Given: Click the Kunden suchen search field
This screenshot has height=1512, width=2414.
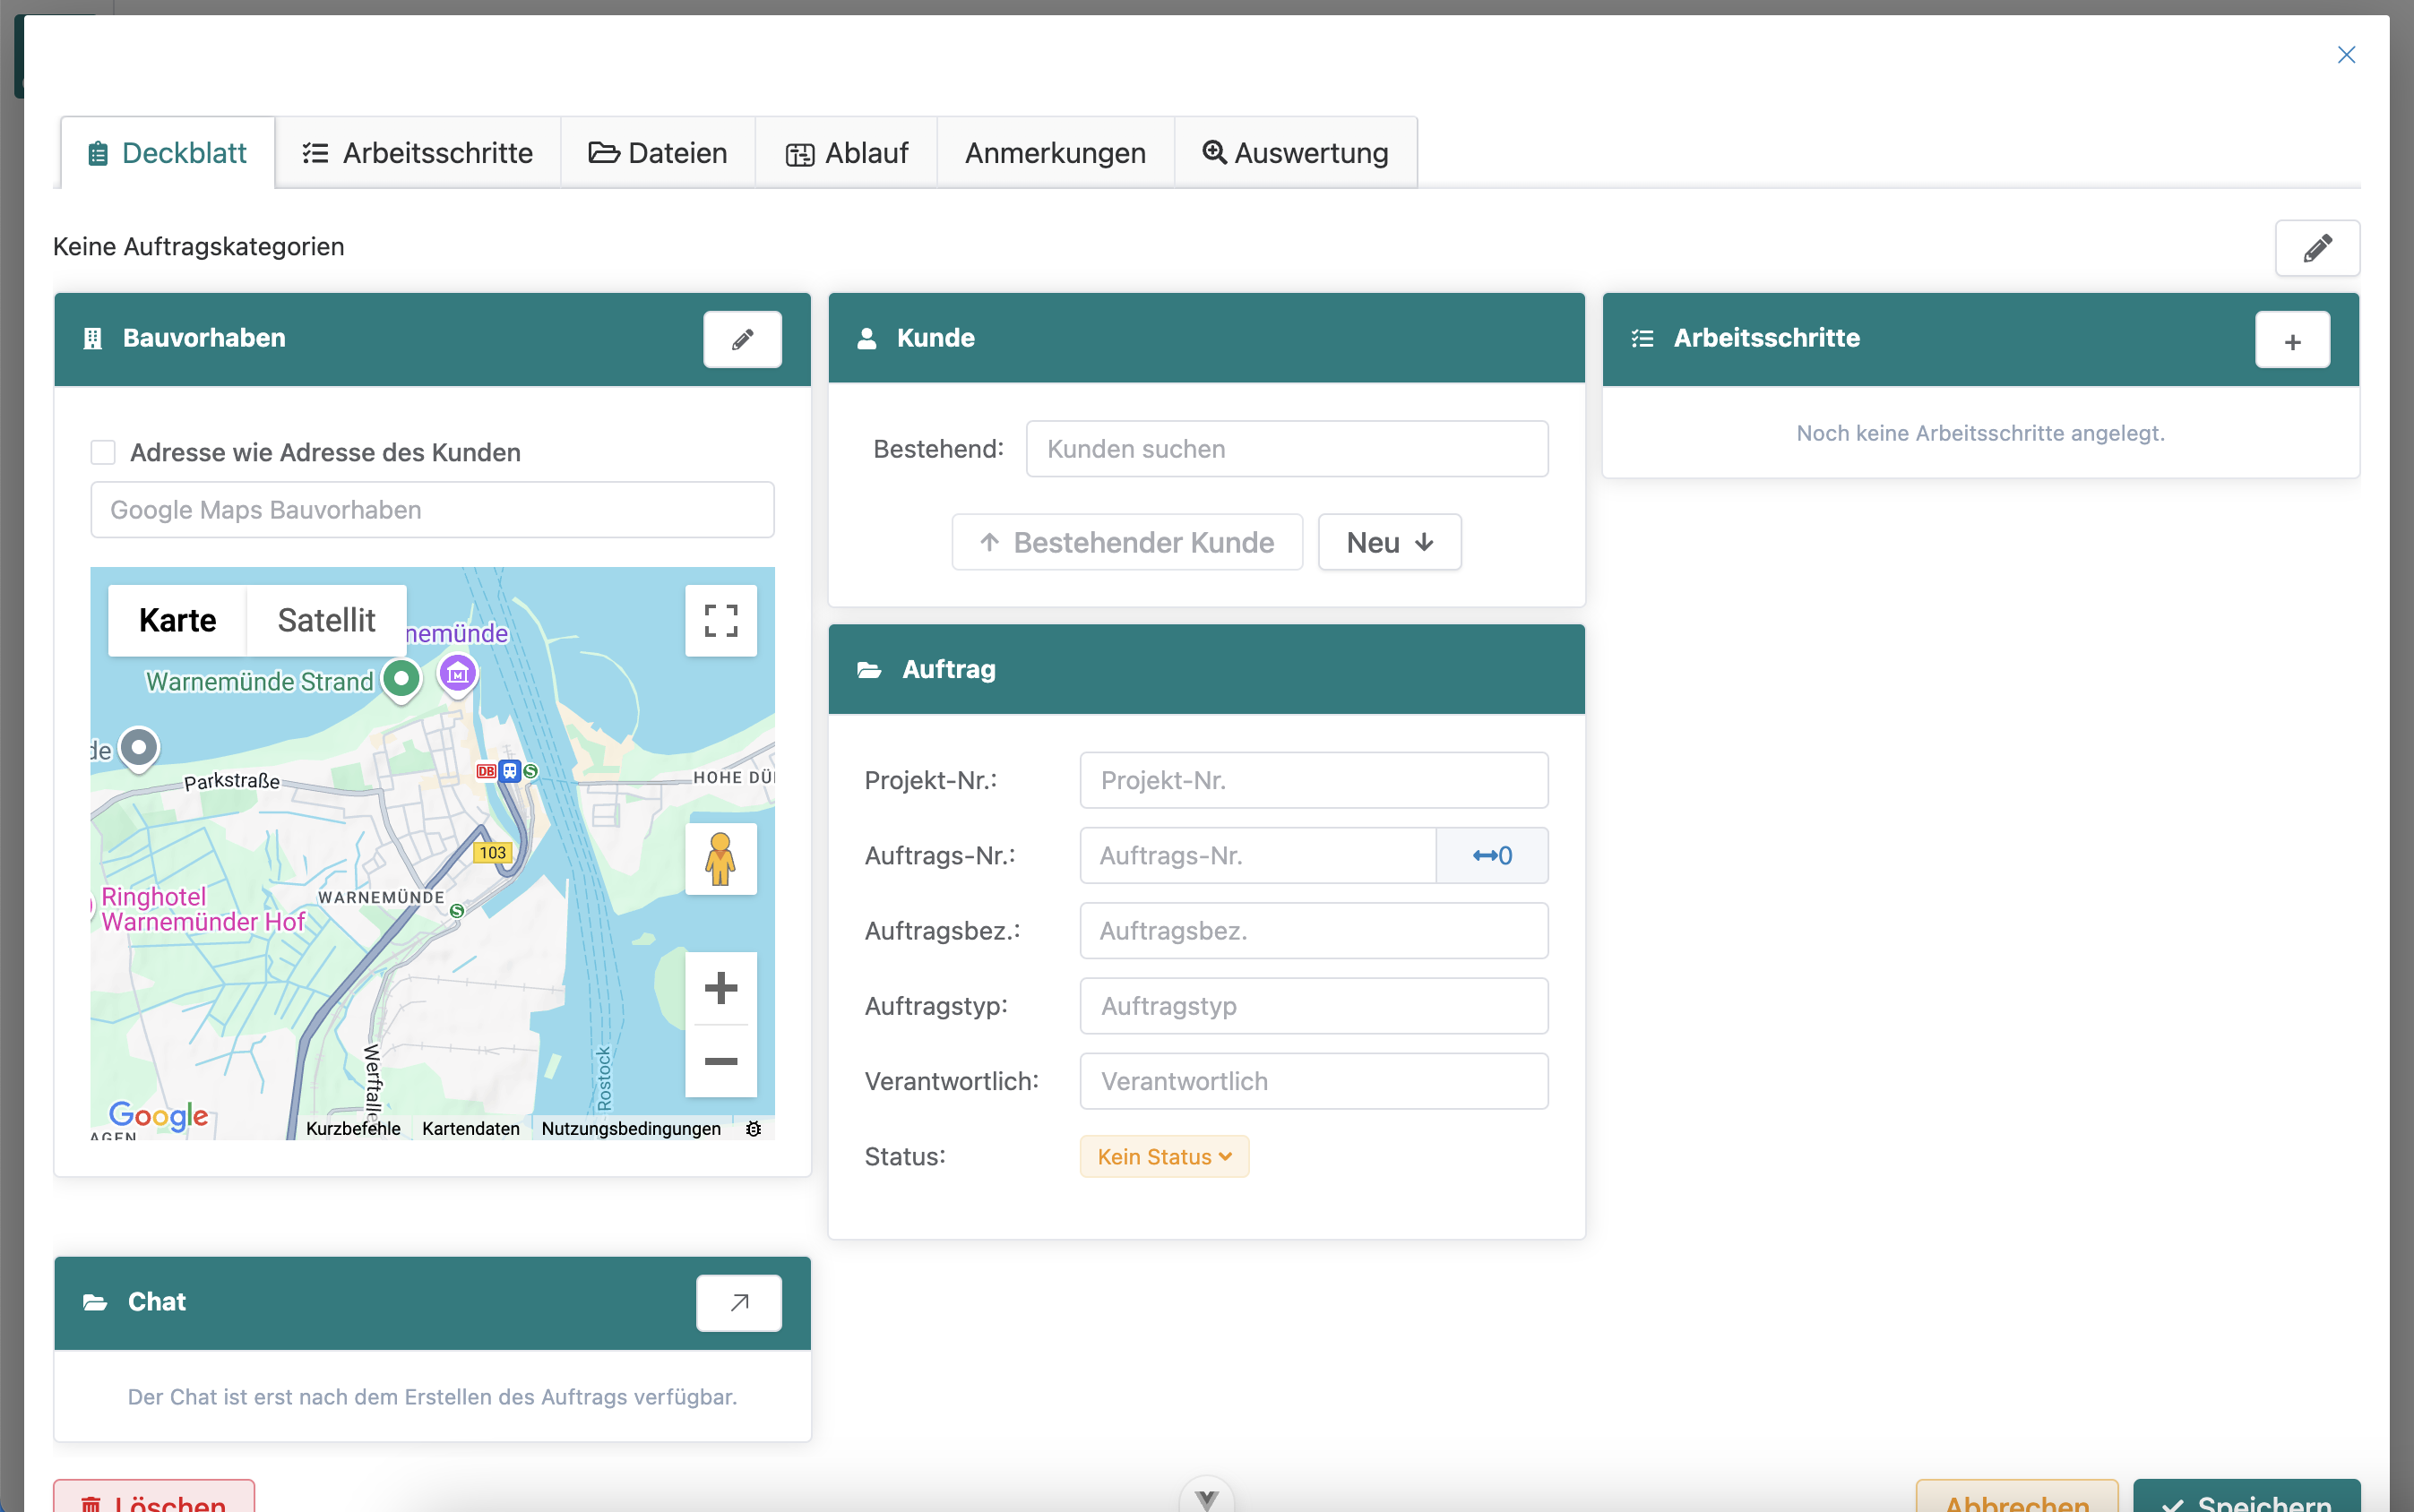Looking at the screenshot, I should pyautogui.click(x=1287, y=449).
